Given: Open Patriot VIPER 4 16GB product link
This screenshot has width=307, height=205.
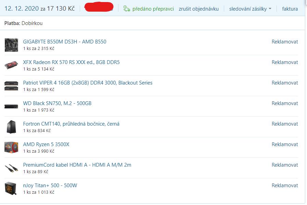Looking at the screenshot, I should point(88,83).
